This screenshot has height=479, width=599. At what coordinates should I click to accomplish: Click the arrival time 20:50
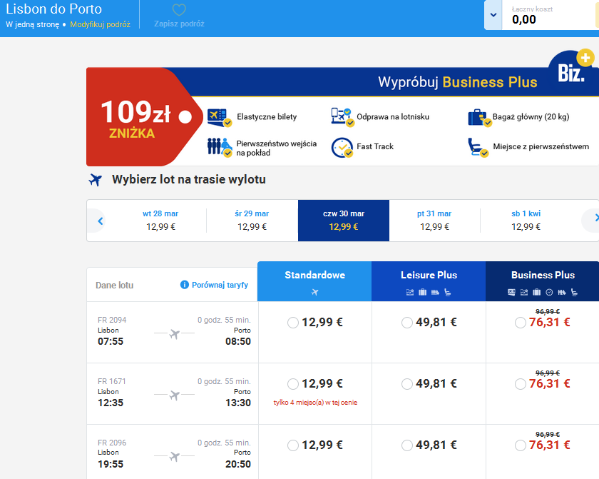point(238,465)
